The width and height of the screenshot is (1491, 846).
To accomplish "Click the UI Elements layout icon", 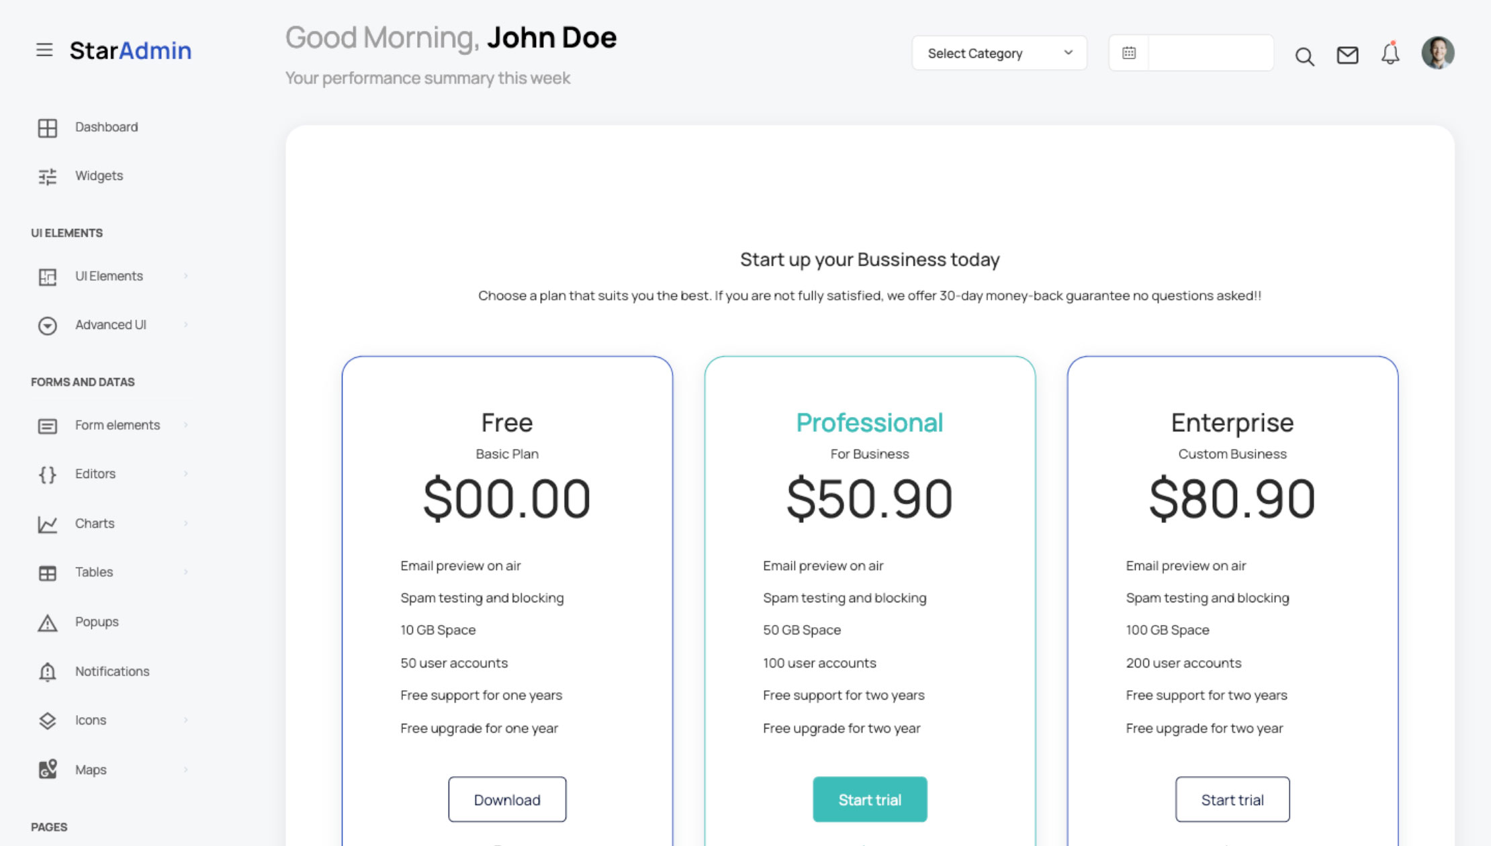I will [47, 277].
